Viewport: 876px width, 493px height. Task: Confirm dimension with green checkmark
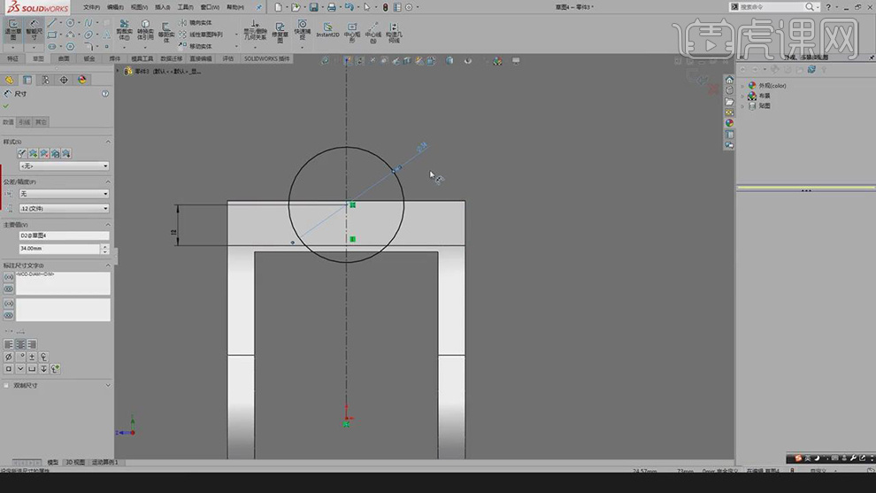(x=6, y=105)
